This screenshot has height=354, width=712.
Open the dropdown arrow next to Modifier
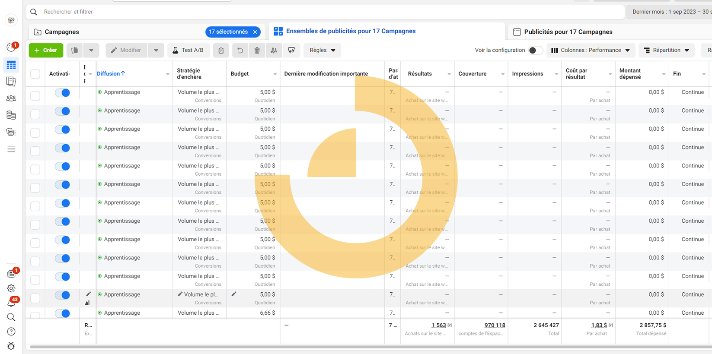point(156,51)
